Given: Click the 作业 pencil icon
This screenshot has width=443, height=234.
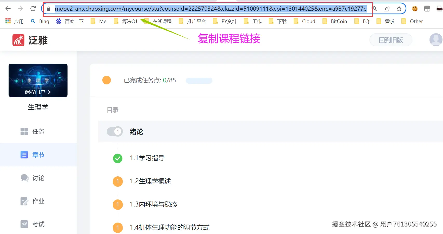Looking at the screenshot, I should pos(24,201).
